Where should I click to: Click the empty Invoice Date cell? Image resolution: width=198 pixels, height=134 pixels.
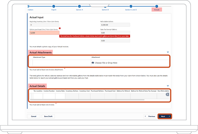coord(60,96)
